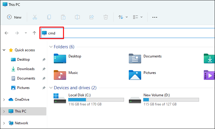Open recent locations dropdown chevron
The image size is (215, 129).
coord(26,33)
